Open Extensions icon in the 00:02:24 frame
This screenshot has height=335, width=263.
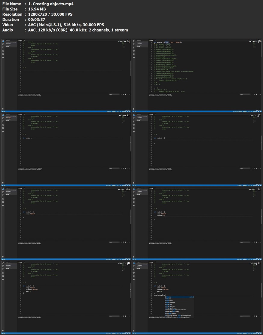tap(134, 202)
